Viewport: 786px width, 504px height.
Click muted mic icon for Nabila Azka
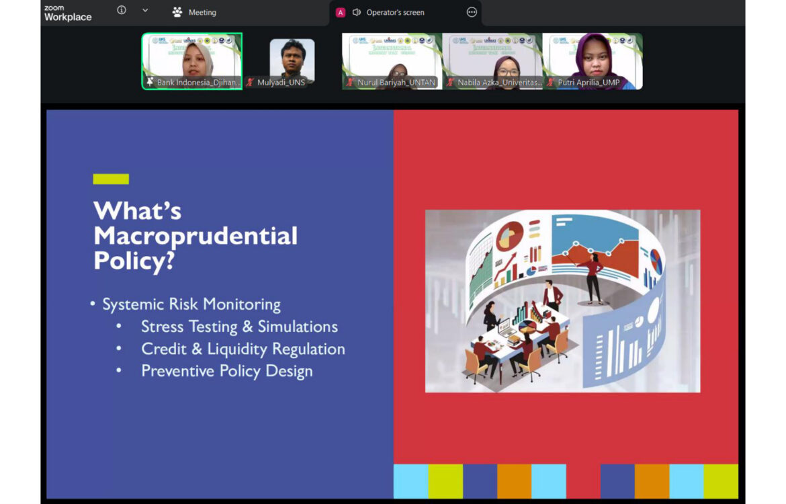pyautogui.click(x=449, y=83)
